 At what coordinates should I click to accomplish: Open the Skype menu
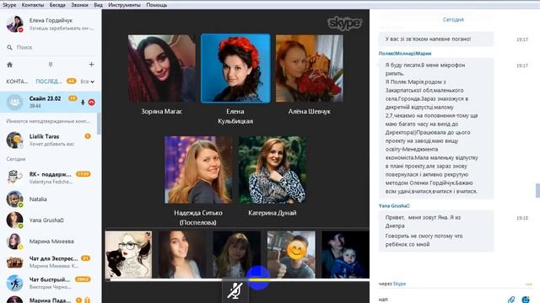tap(9, 5)
